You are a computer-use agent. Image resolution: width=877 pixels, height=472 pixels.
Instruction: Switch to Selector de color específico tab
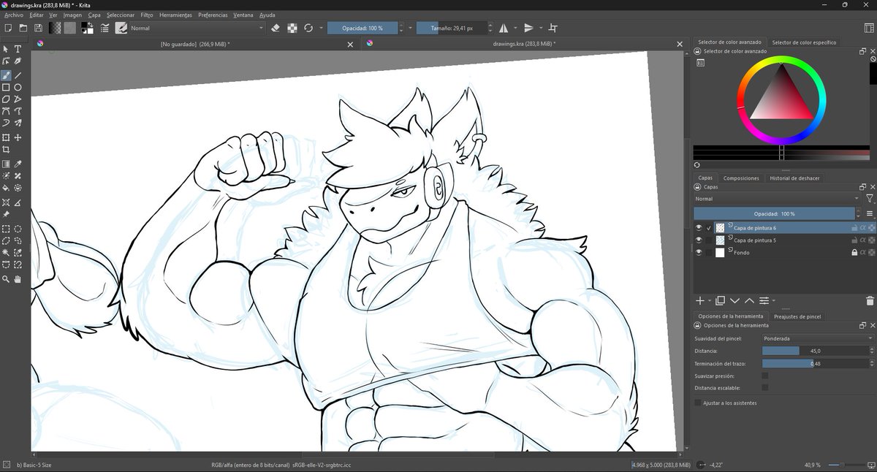coord(804,42)
